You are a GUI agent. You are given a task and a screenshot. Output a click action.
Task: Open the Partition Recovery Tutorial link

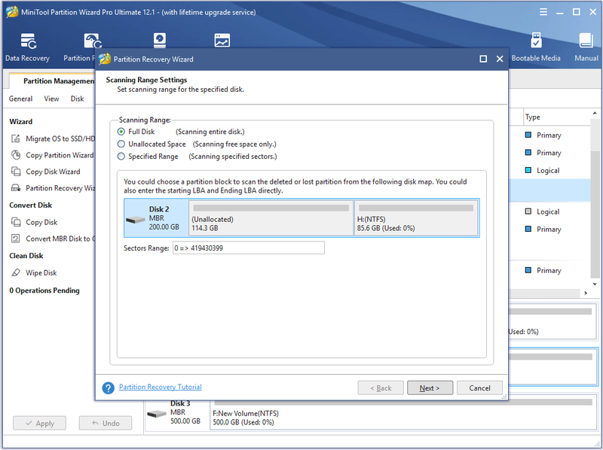coord(160,387)
